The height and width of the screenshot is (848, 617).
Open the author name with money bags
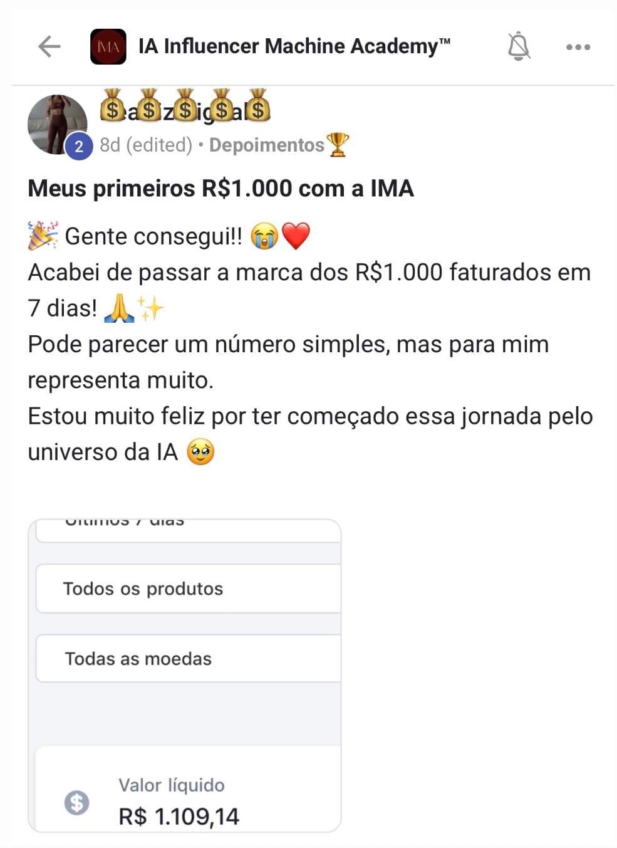point(185,105)
